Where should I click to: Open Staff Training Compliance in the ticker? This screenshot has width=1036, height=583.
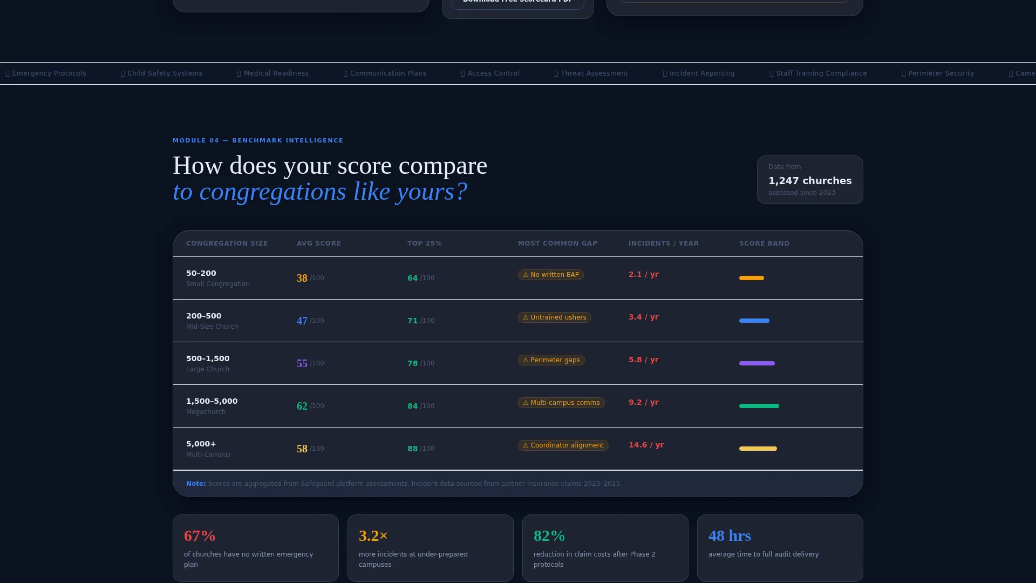[821, 73]
